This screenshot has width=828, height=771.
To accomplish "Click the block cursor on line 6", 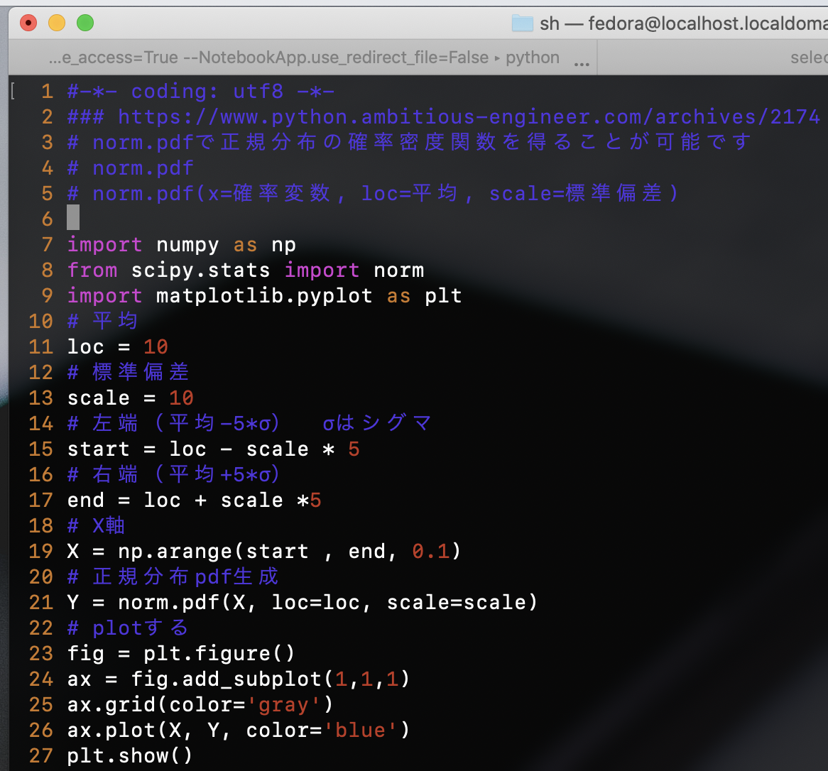I will 73,217.
